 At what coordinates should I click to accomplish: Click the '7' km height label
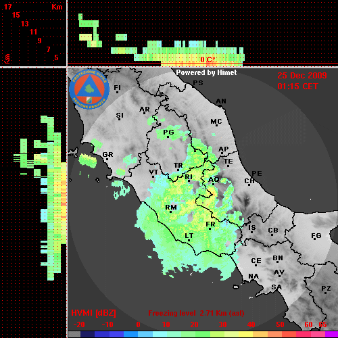coord(48,49)
